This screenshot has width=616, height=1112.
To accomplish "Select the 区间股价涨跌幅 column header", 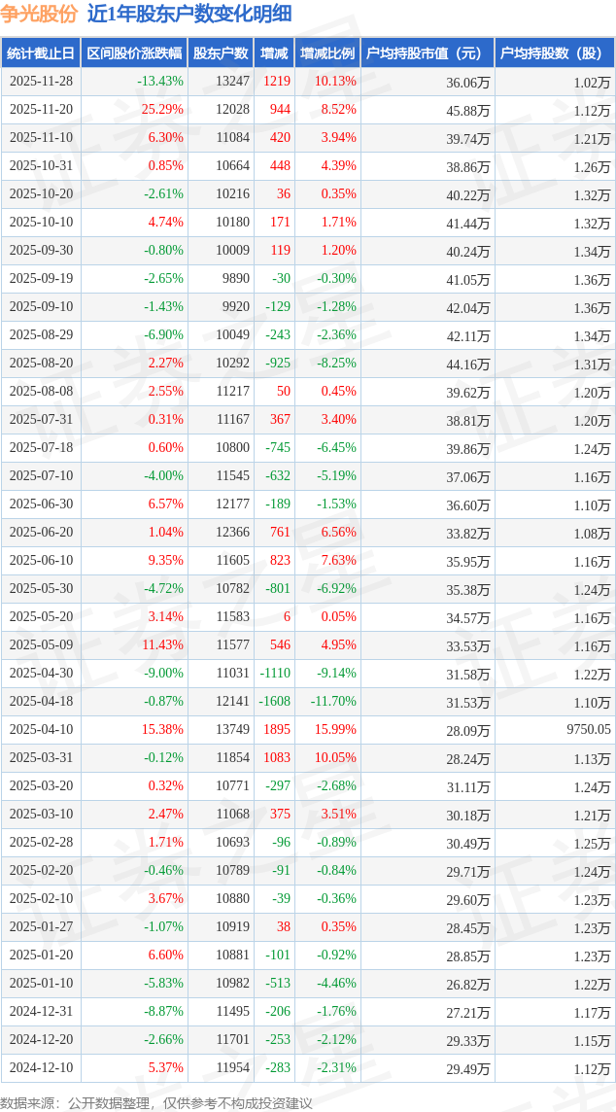I will click(x=133, y=53).
